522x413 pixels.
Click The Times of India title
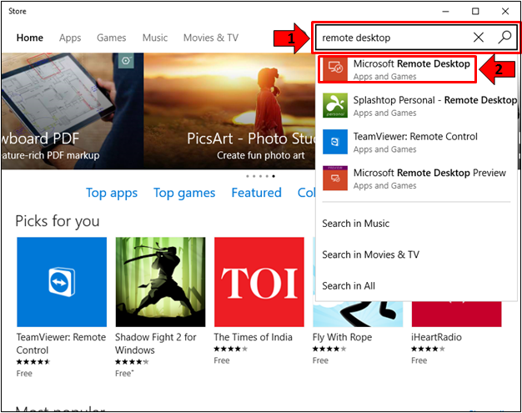(253, 337)
